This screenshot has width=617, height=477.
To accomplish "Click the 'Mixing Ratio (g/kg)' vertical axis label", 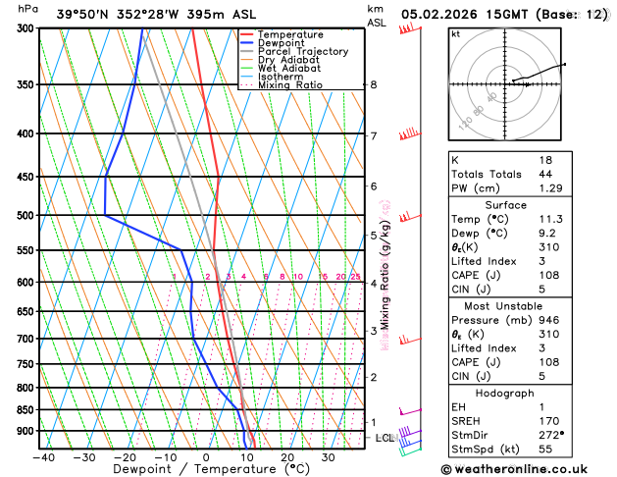I will click(385, 275).
